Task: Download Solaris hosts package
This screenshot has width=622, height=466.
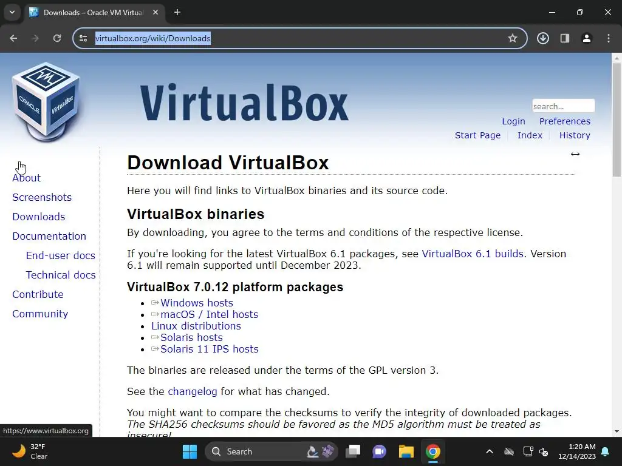Action: tap(191, 337)
